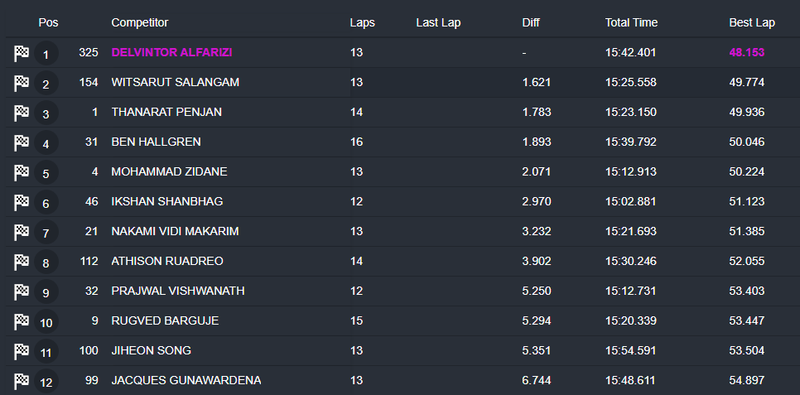
Task: Sort by the Pos column header
Action: pos(48,22)
